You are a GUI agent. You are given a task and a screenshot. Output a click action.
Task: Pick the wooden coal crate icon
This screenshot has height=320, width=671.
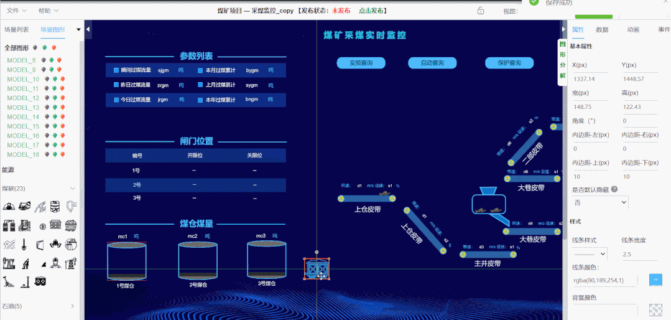(55, 225)
